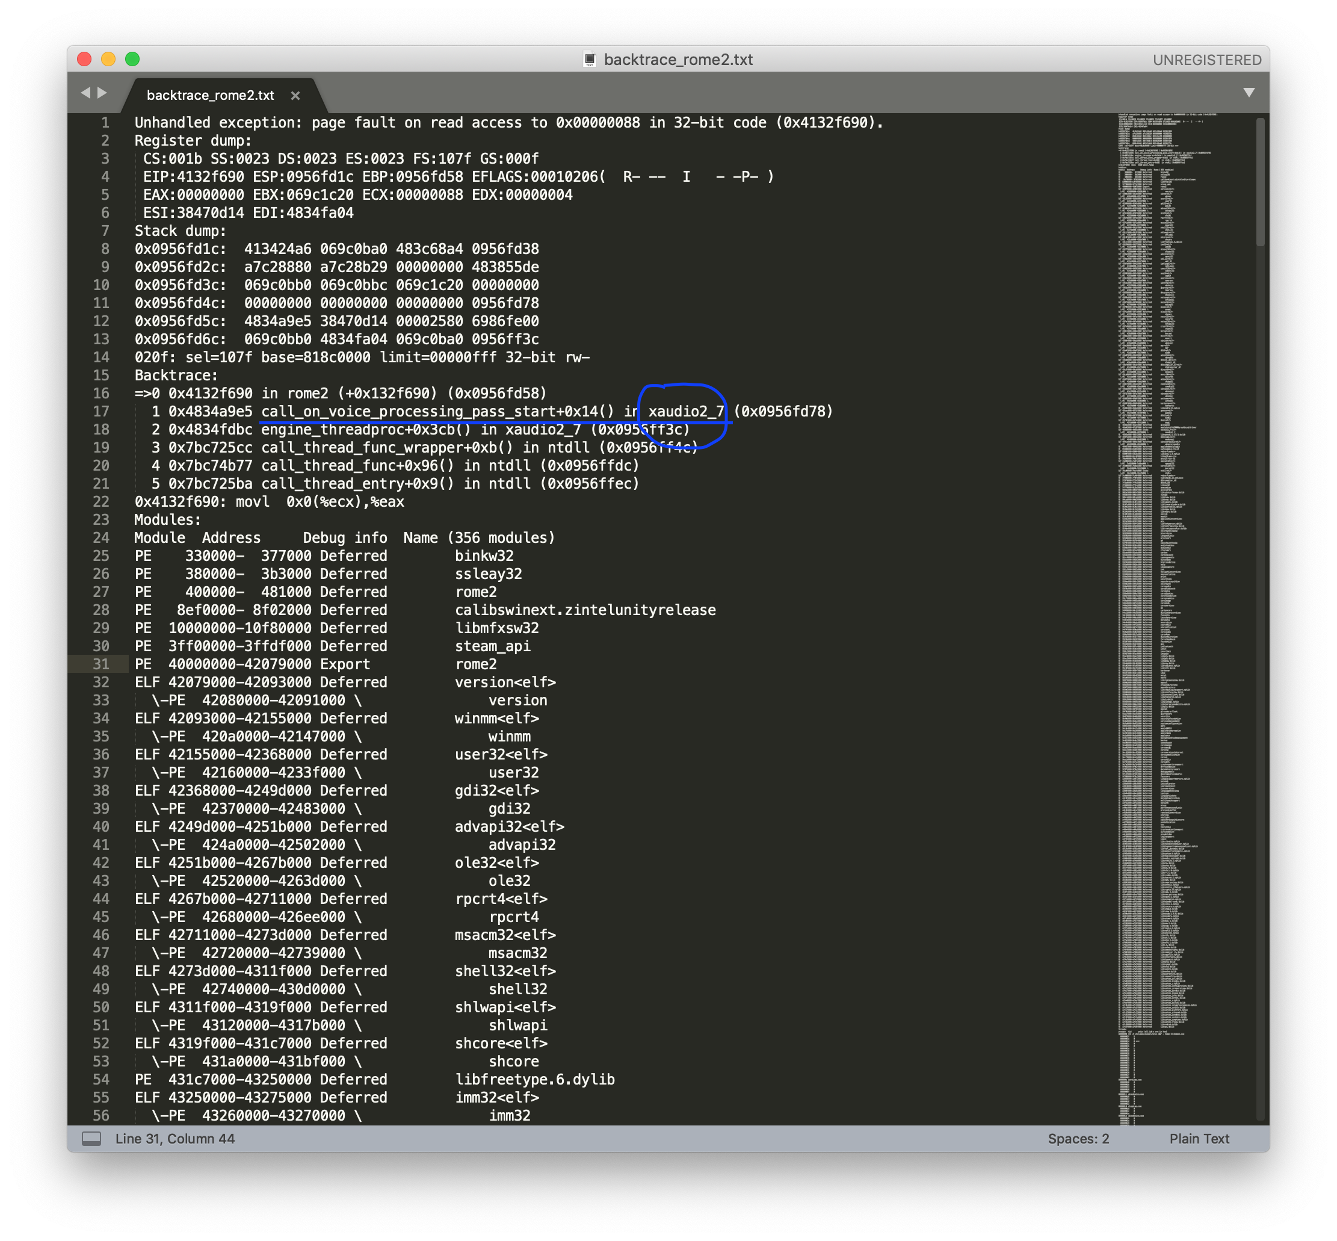Image resolution: width=1337 pixels, height=1241 pixels.
Task: Place cursor on the Backtrace: line
Action: point(176,375)
